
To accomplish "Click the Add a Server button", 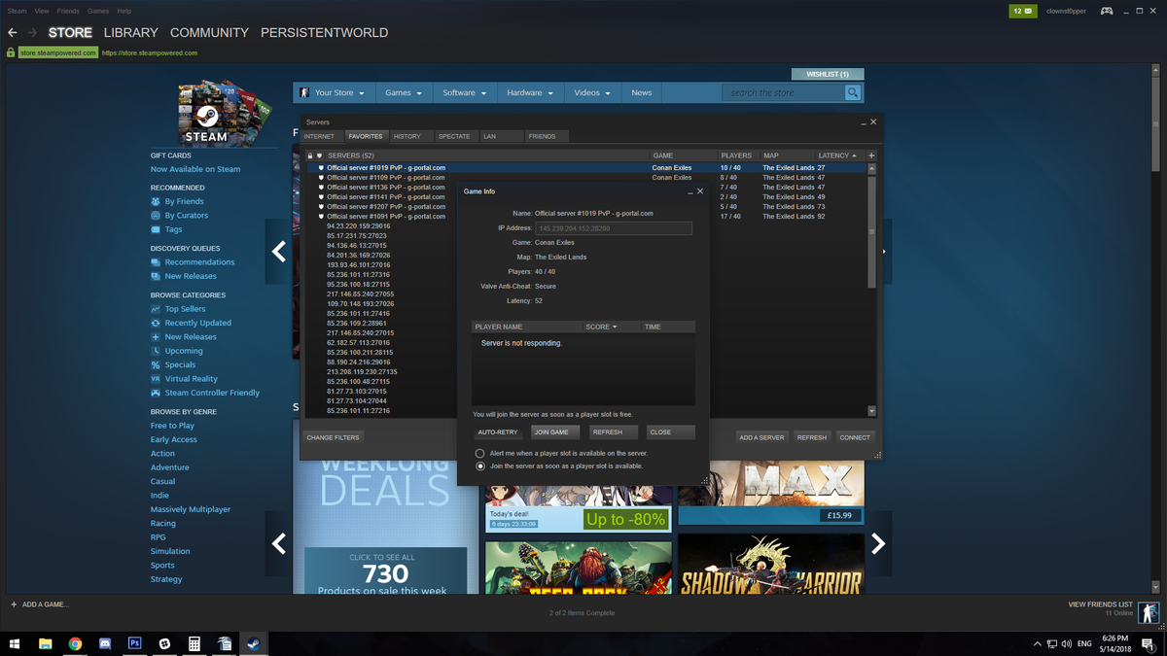I will coord(761,437).
